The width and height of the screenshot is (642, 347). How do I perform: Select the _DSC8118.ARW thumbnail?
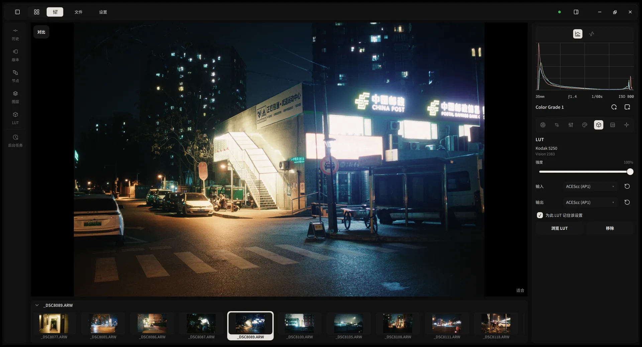coord(496,326)
